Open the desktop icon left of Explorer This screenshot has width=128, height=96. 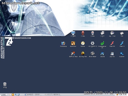coord(112,54)
